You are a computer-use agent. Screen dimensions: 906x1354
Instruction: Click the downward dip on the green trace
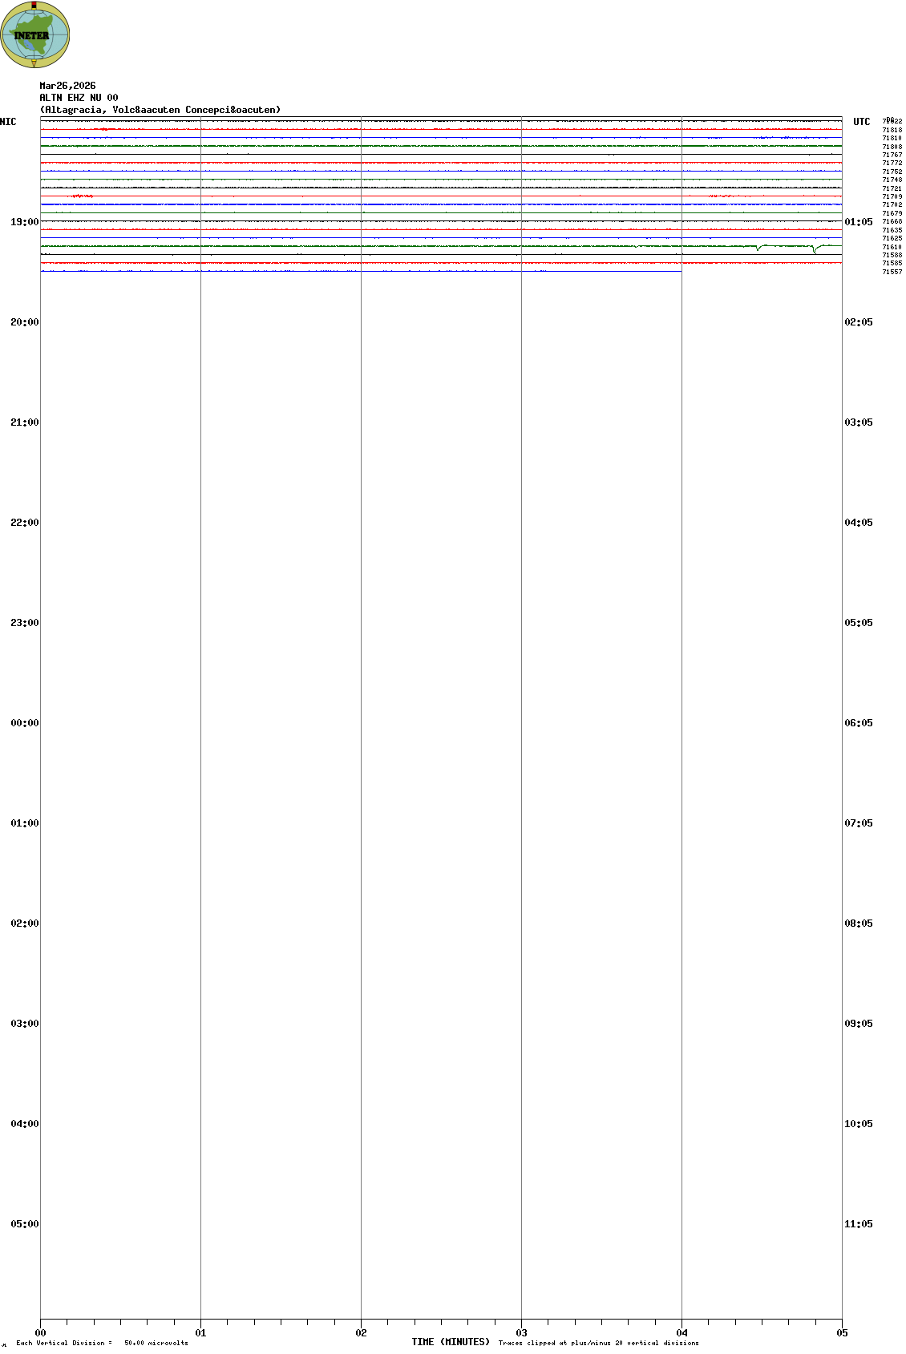(x=758, y=249)
